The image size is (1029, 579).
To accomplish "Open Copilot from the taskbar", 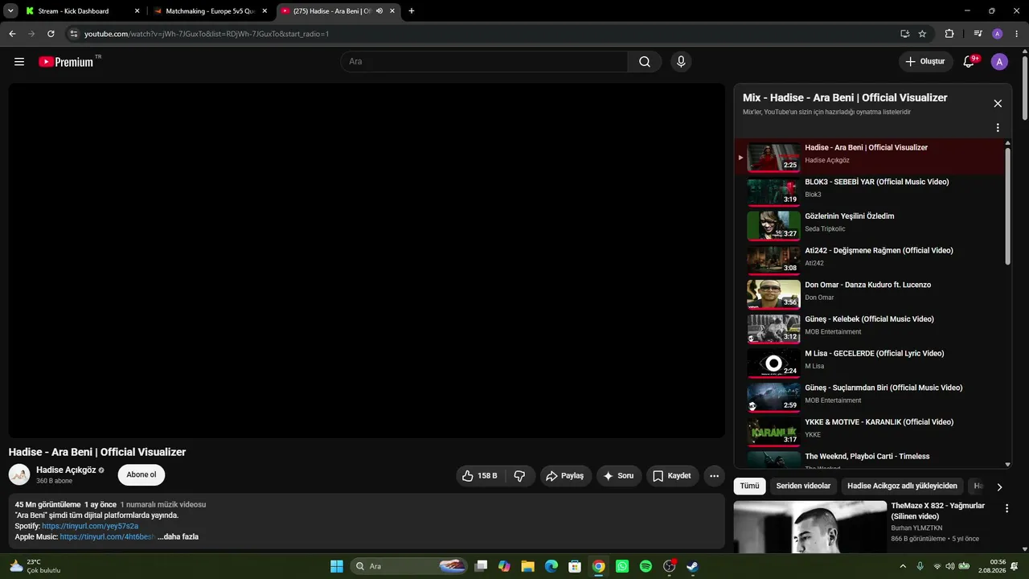I will [504, 566].
